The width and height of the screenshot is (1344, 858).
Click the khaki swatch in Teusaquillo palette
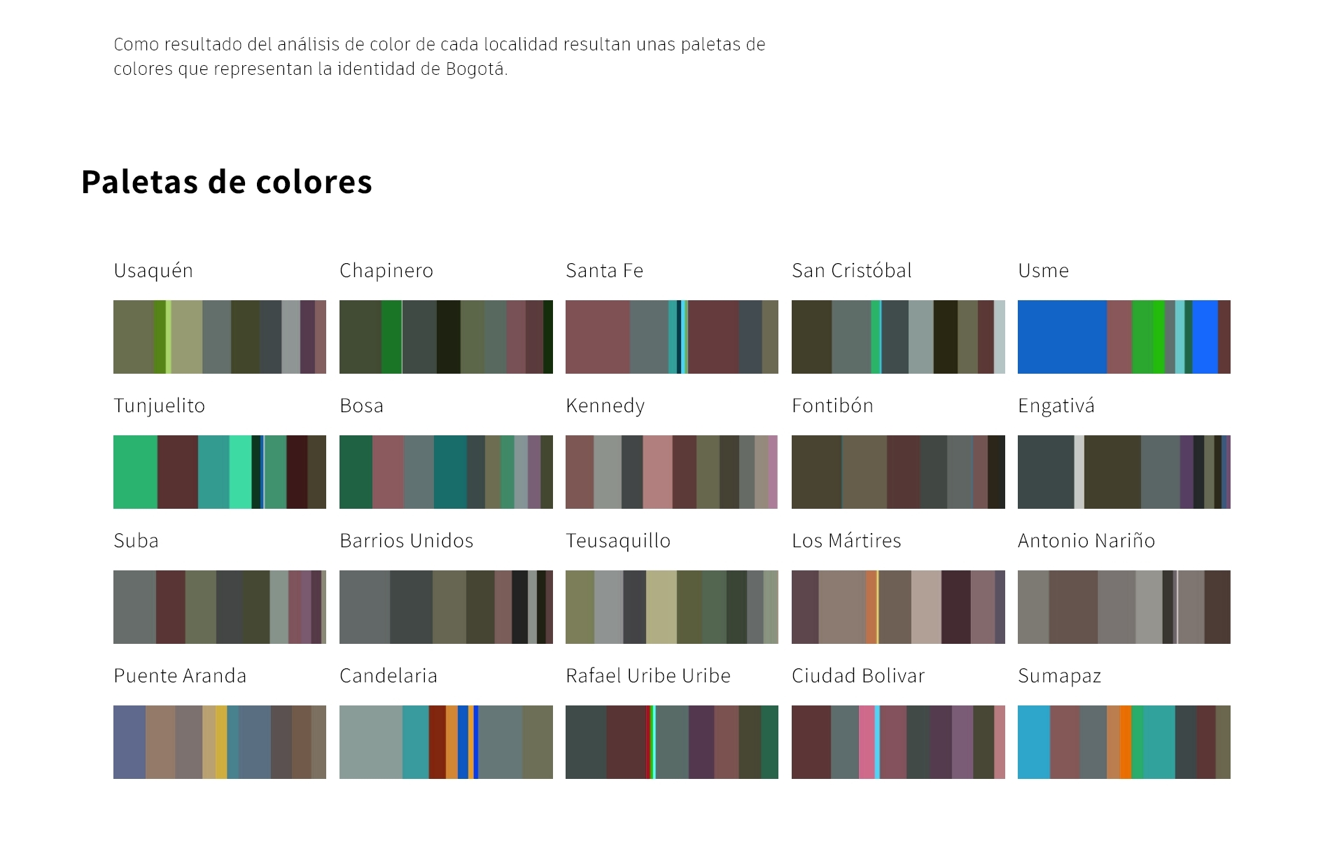pyautogui.click(x=661, y=607)
